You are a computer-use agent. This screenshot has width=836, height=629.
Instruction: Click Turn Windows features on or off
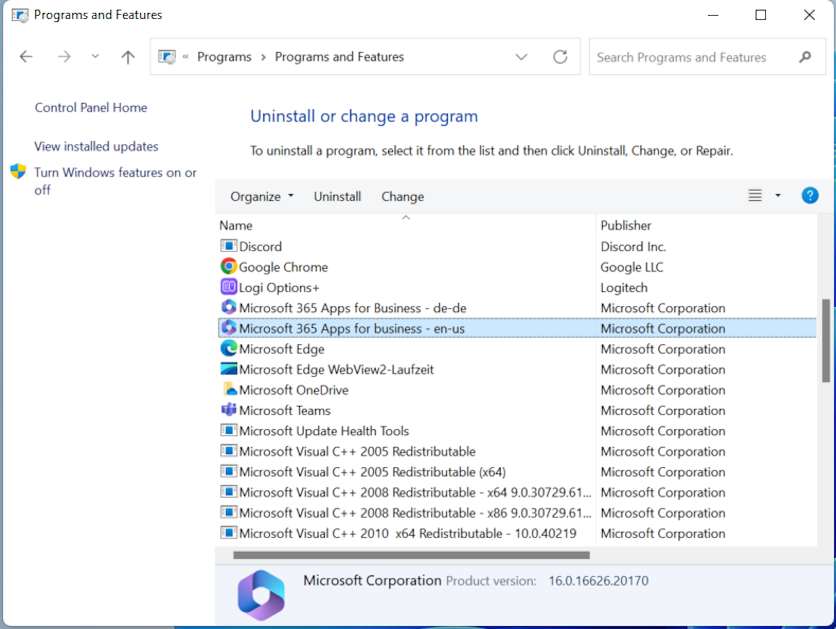click(x=115, y=173)
